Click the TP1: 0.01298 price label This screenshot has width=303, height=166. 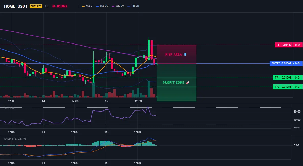[x=283, y=78]
